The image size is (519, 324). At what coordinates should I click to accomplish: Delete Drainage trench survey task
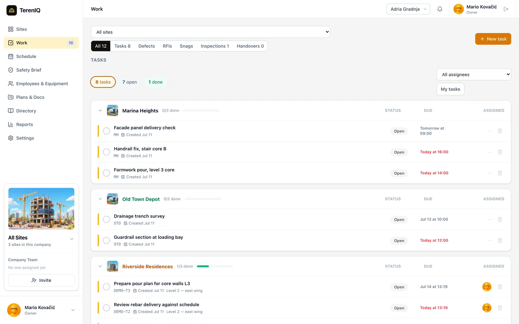tap(500, 219)
